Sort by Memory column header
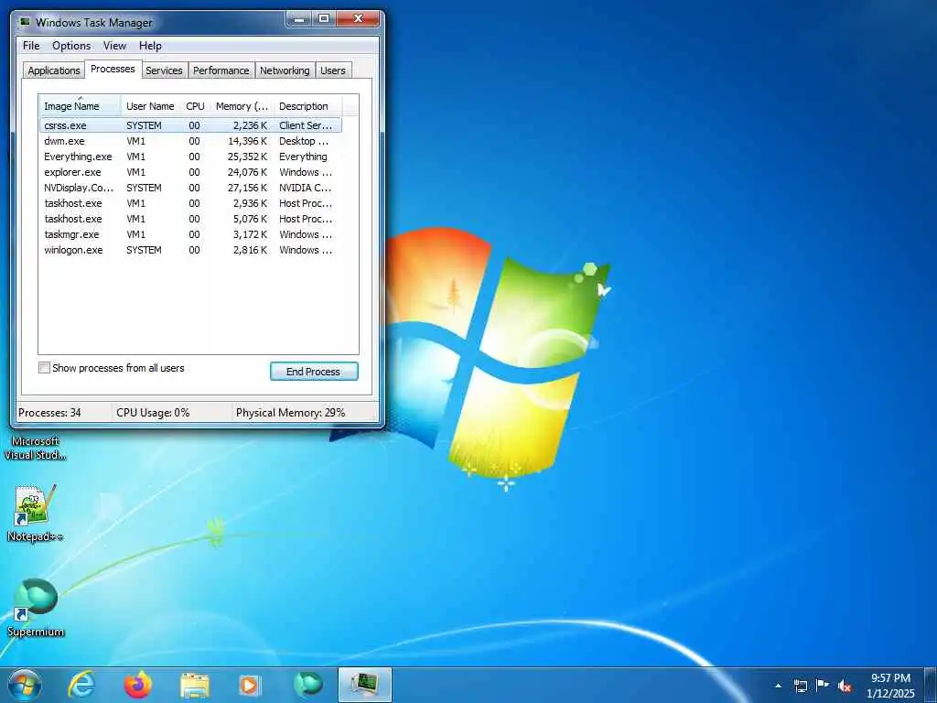Viewport: 937px width, 703px height. coord(242,106)
